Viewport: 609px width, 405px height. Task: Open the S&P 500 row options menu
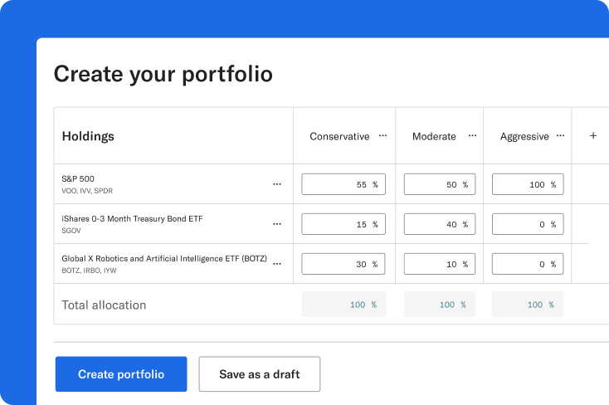tap(277, 184)
